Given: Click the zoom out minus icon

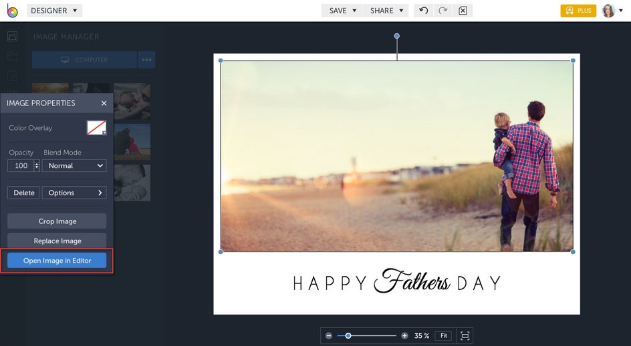Looking at the screenshot, I should point(329,335).
